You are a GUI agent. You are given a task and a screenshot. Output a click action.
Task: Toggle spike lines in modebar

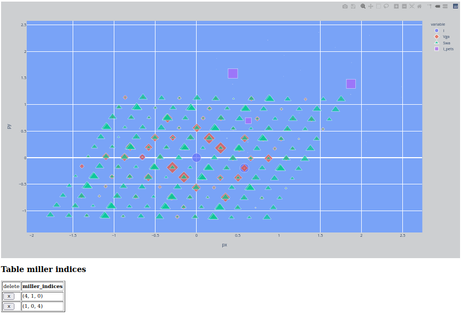tap(430, 6)
